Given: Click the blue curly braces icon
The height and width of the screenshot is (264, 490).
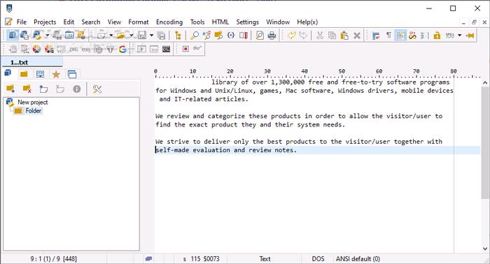Looking at the screenshot, I should 231,35.
